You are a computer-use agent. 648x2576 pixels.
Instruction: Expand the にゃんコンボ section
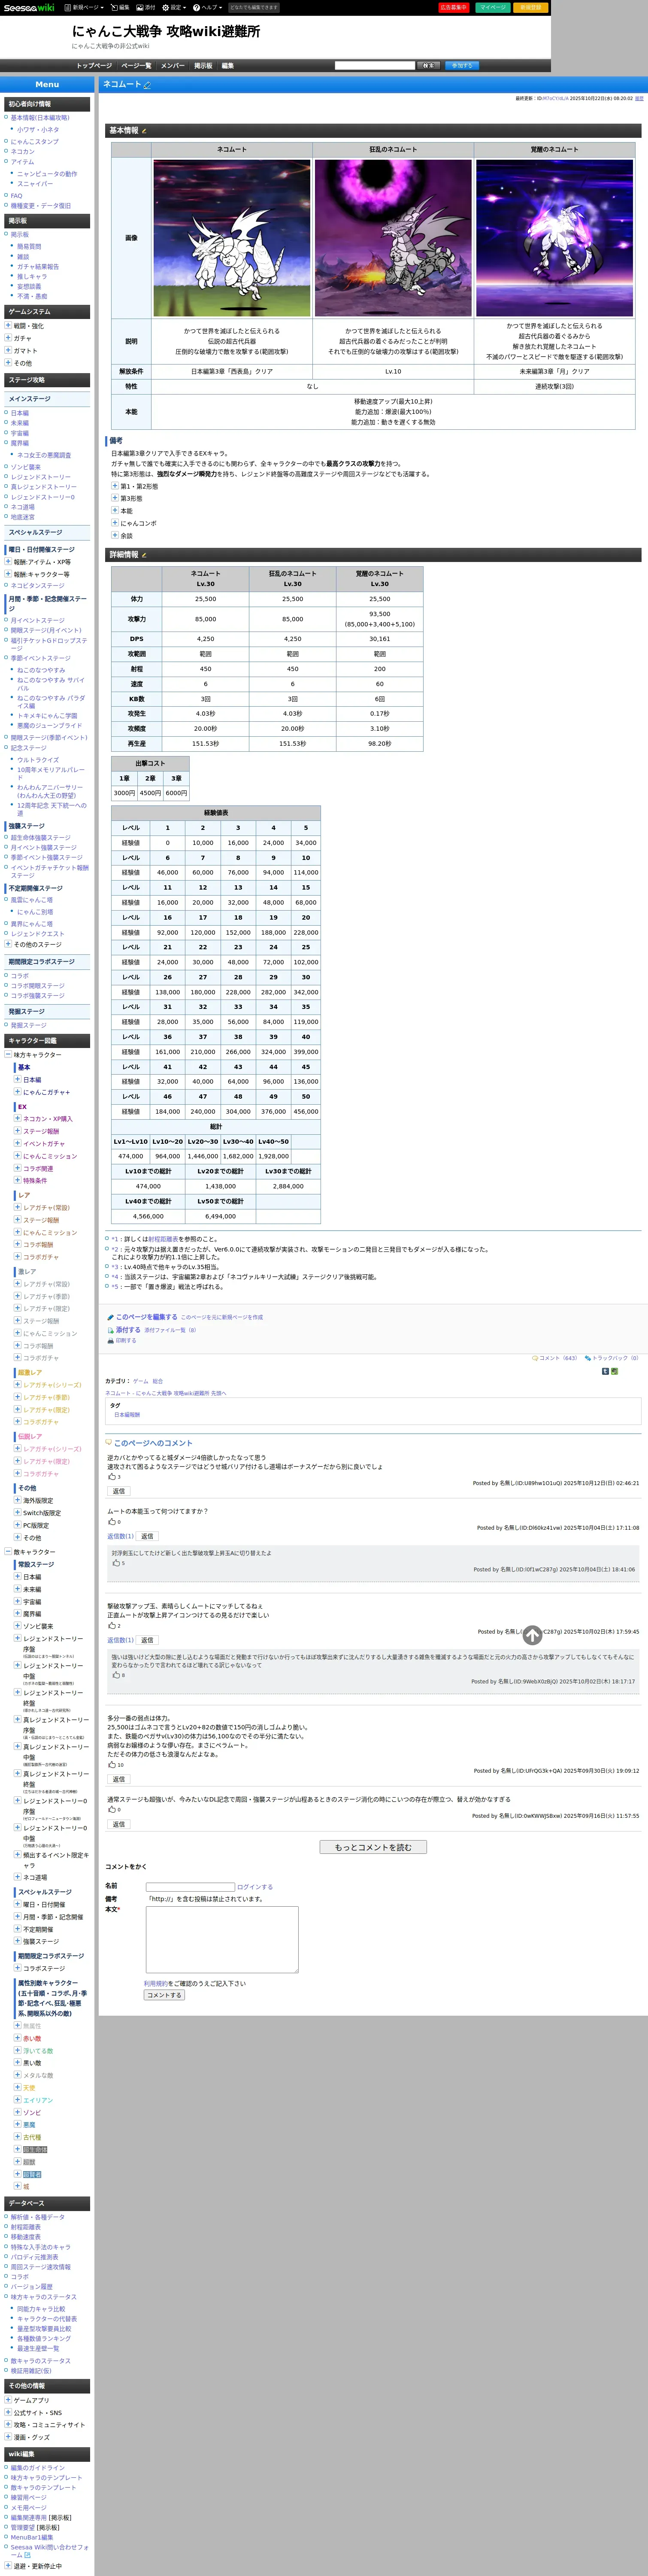[x=115, y=523]
